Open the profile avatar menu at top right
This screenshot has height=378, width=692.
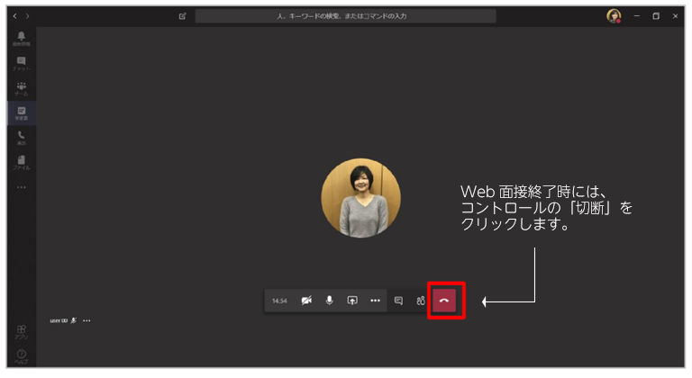pos(614,16)
